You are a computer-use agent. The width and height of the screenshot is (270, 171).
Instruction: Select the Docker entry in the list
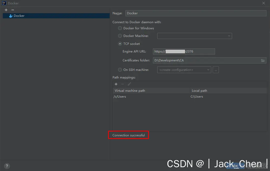tap(56, 16)
